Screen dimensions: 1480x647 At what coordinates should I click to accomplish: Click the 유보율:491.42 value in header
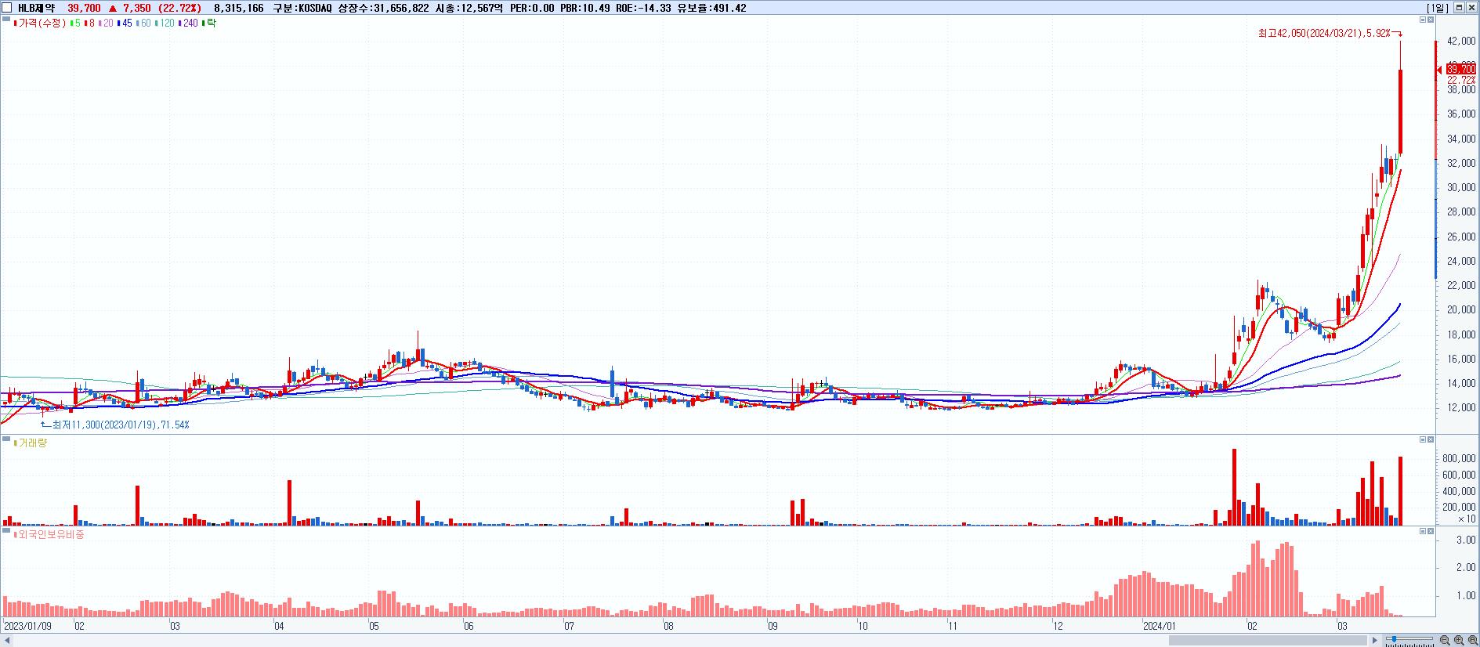pyautogui.click(x=711, y=8)
